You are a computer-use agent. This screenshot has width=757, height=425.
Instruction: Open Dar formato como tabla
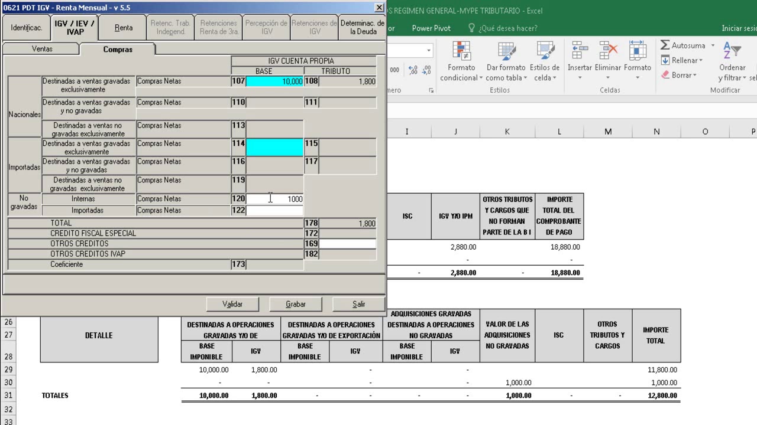(x=506, y=62)
